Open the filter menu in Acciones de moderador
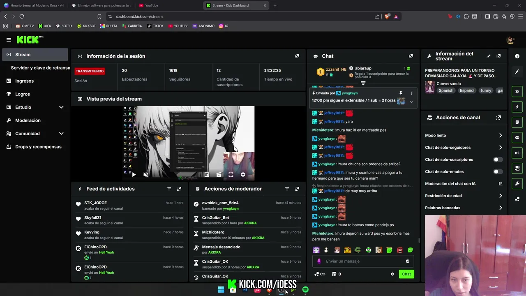The height and width of the screenshot is (296, 526). pos(287,189)
